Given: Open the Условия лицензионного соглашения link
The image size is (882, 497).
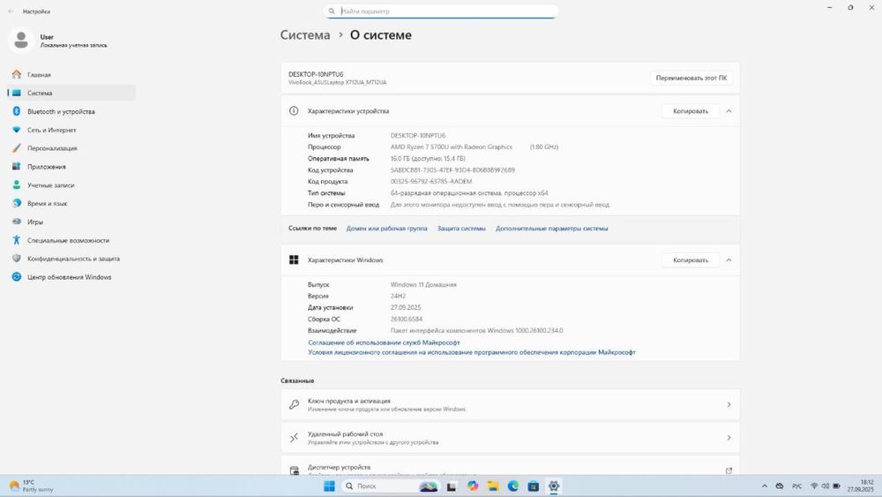Looking at the screenshot, I should click(471, 352).
